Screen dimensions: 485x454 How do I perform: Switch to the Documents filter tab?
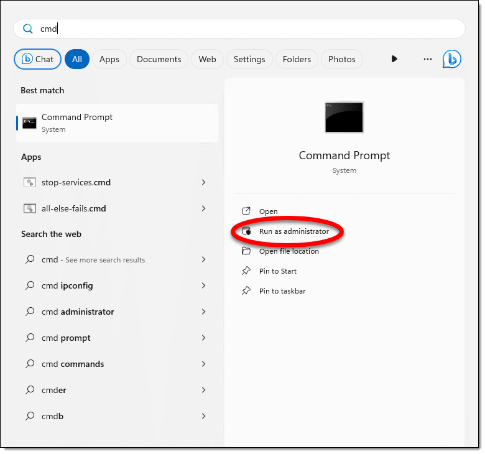159,59
